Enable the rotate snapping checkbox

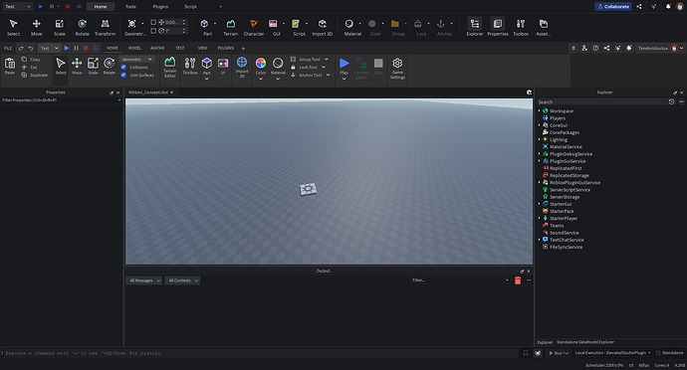[x=153, y=31]
